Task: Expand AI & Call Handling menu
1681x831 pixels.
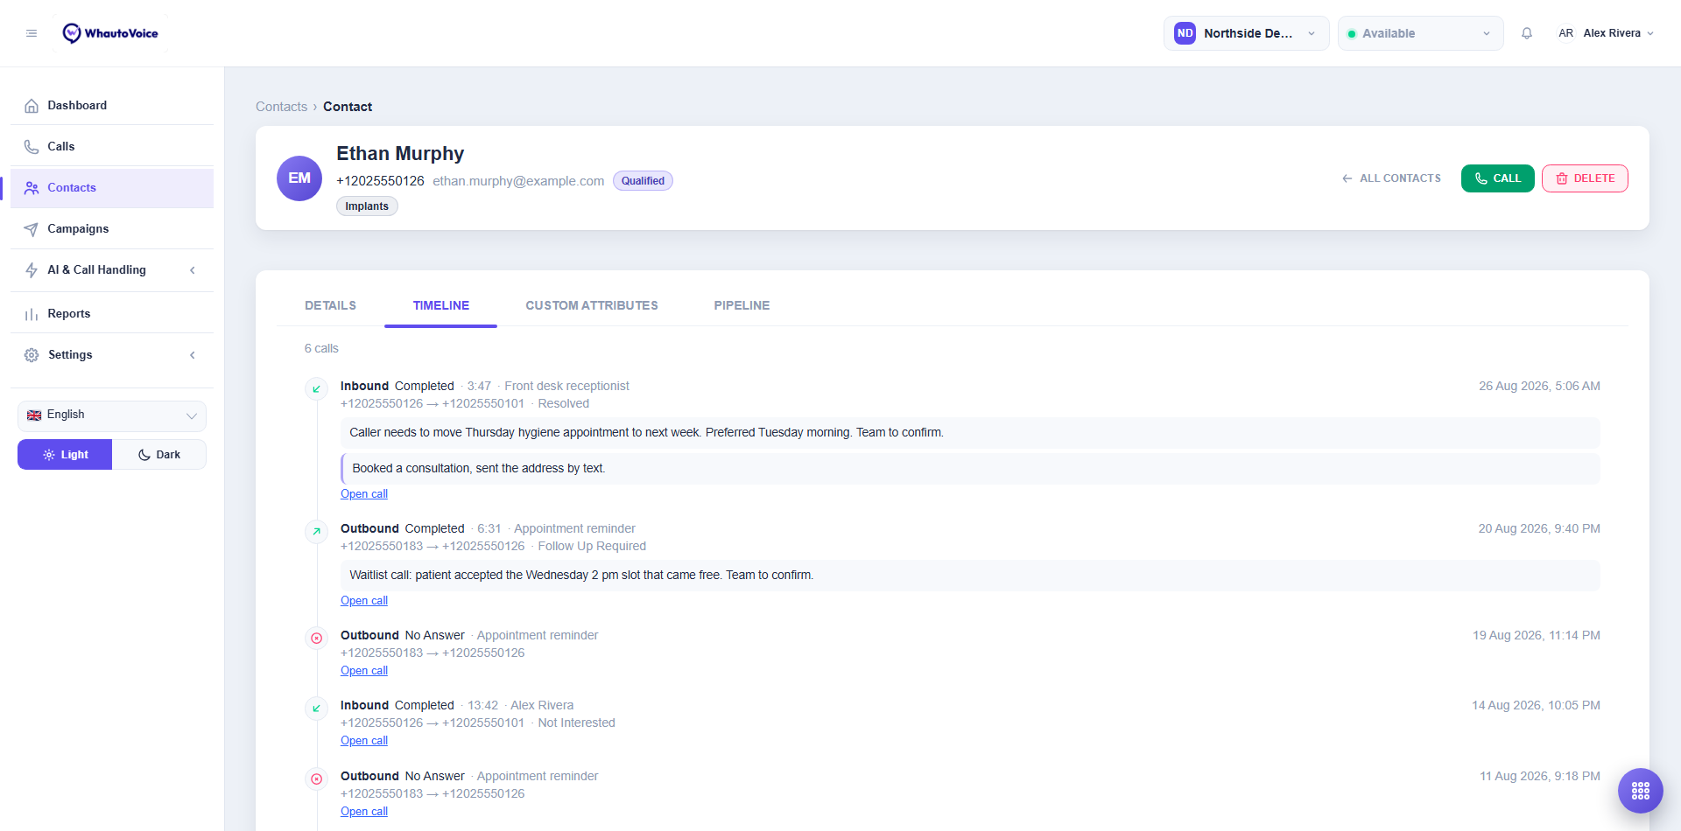Action: tap(112, 269)
